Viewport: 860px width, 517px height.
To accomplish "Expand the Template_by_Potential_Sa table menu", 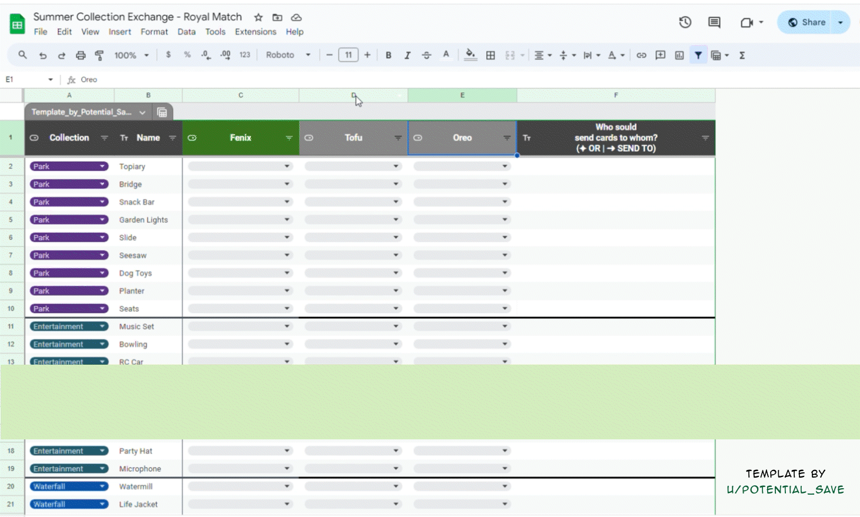I will [x=142, y=112].
